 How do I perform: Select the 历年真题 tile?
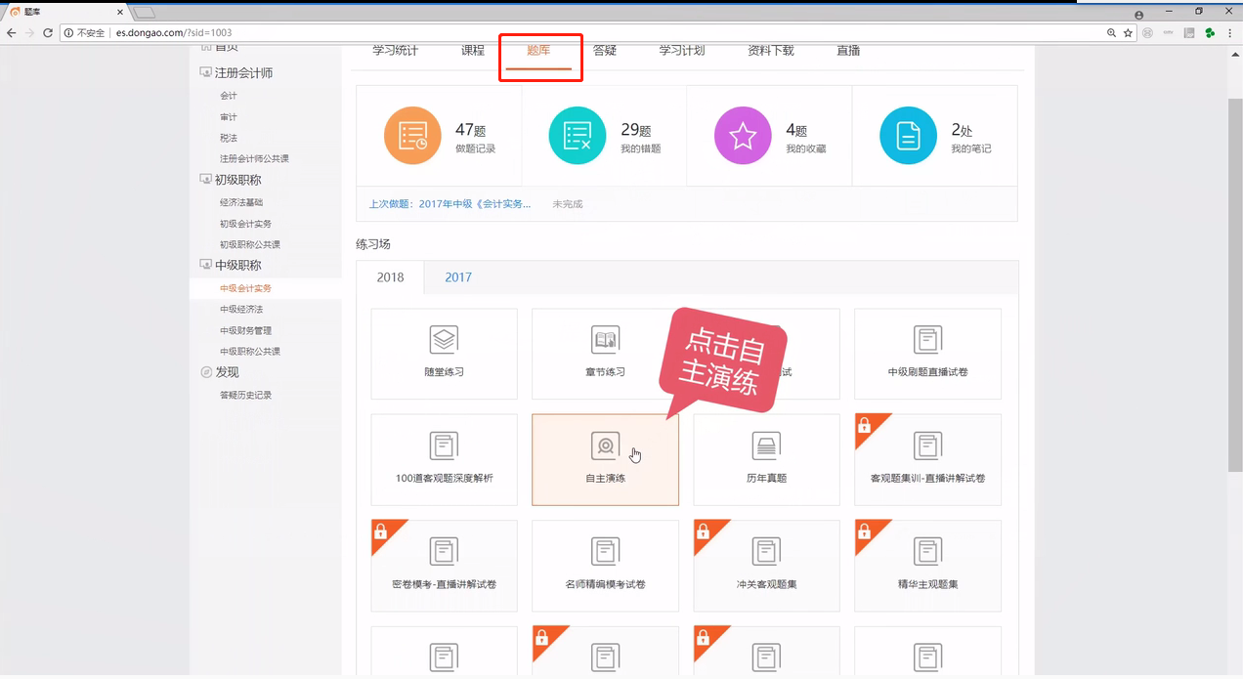pyautogui.click(x=766, y=459)
